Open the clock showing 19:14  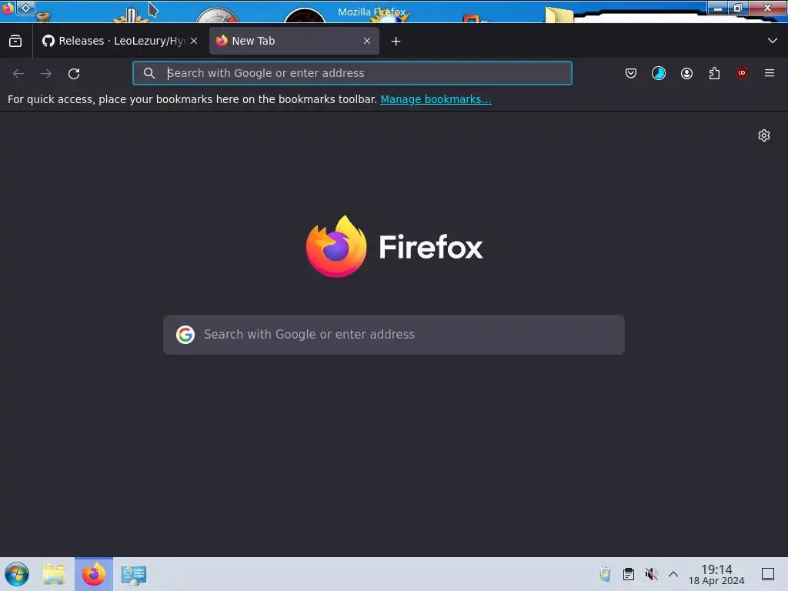(716, 574)
